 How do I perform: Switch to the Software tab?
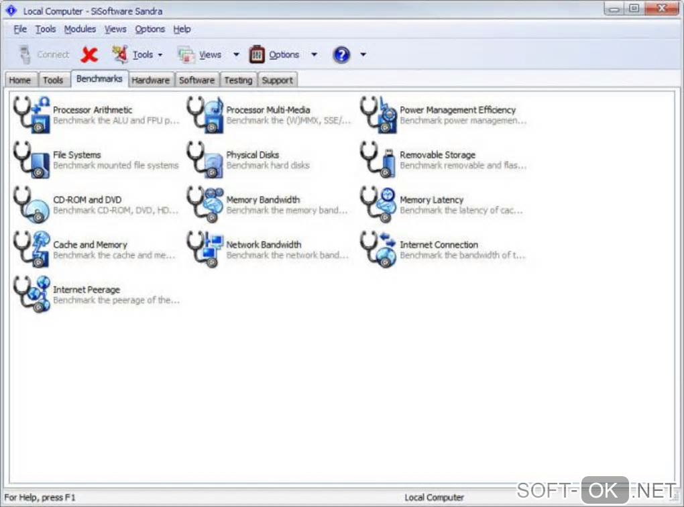click(x=196, y=80)
